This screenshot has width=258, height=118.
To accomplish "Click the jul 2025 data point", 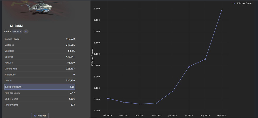I will click(189, 66).
